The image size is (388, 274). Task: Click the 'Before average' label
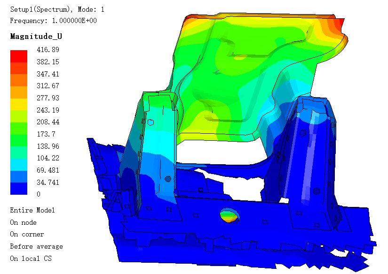[x=36, y=247]
